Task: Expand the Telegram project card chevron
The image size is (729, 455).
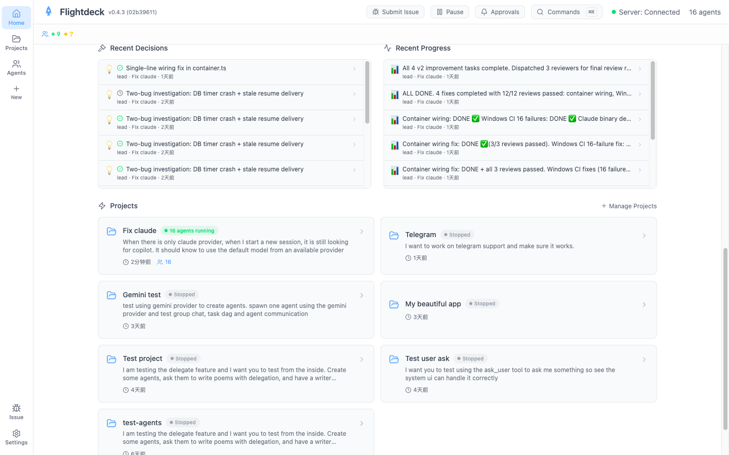Action: pyautogui.click(x=644, y=235)
